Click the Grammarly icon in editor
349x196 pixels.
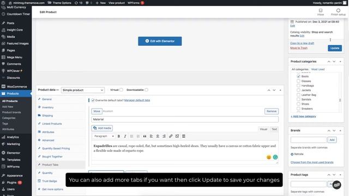point(275,157)
